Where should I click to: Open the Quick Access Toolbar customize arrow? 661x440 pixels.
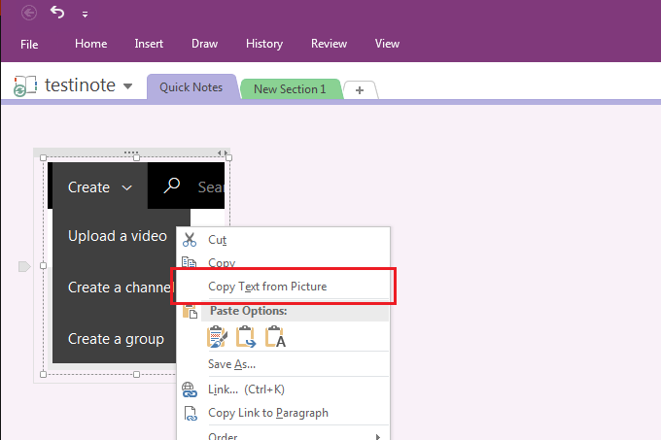click(x=85, y=14)
